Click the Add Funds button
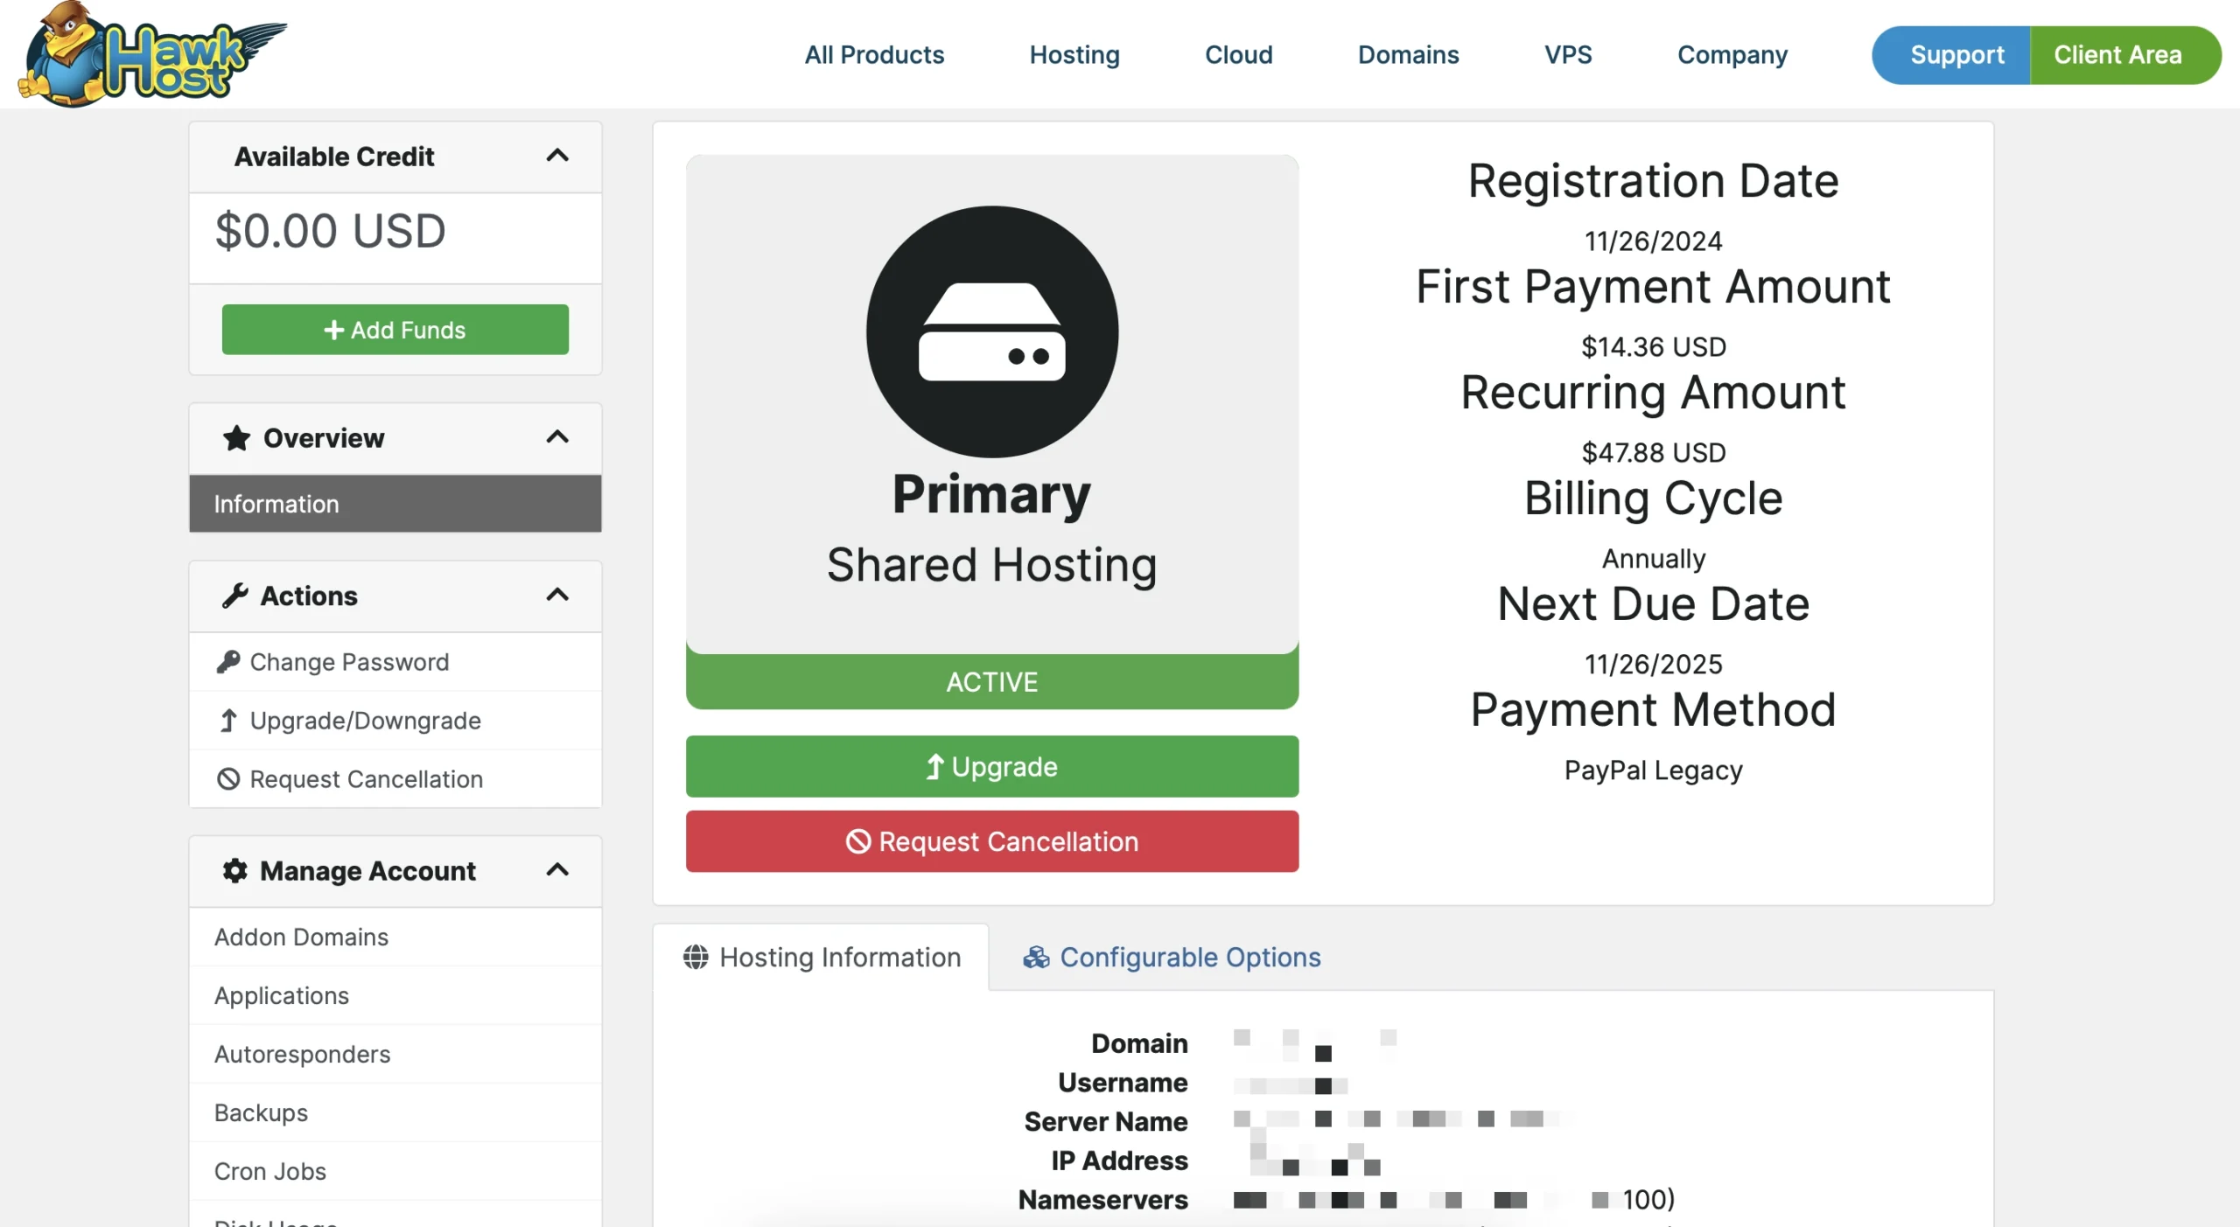The height and width of the screenshot is (1227, 2240). 395,330
